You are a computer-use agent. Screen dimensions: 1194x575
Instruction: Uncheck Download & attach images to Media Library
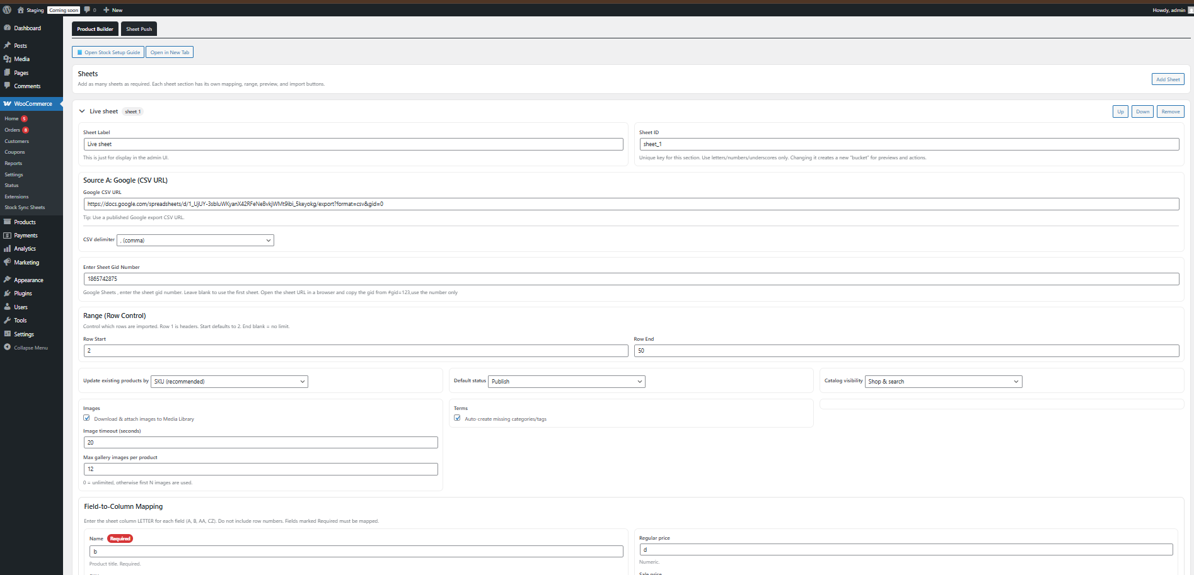(86, 418)
